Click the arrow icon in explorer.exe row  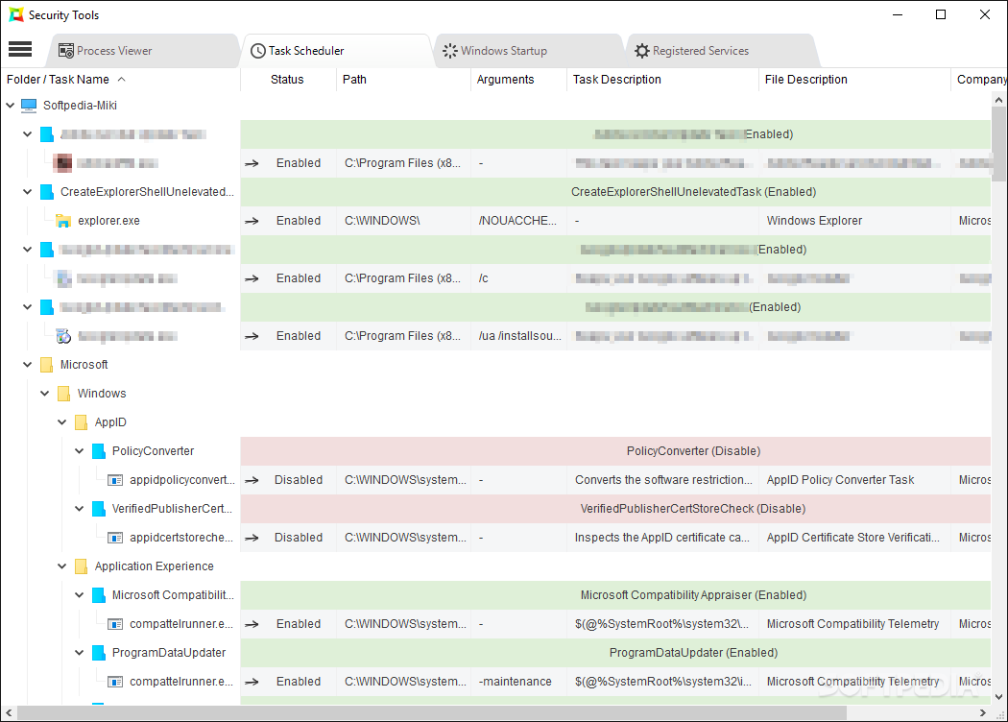(252, 221)
